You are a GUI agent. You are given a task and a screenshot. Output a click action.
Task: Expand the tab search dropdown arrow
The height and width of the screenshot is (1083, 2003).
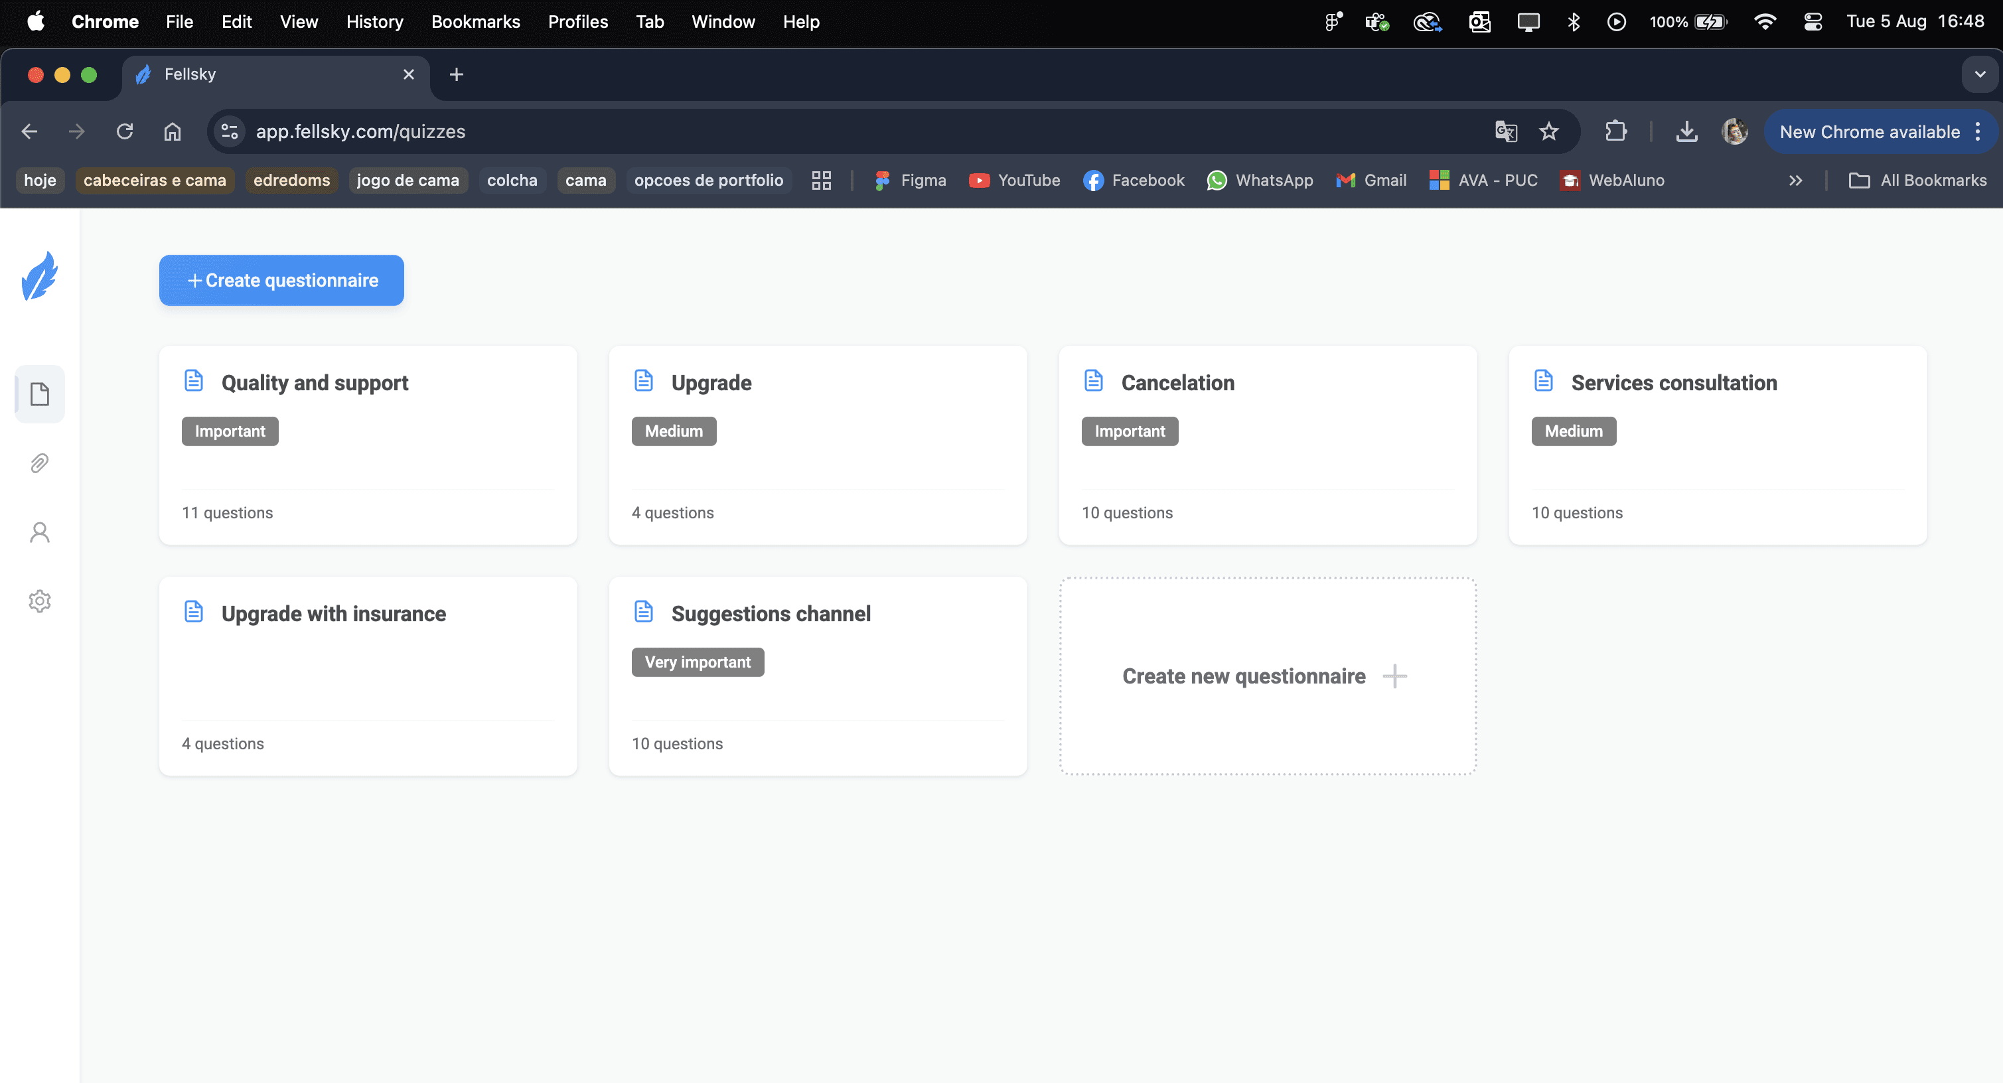pos(1980,74)
